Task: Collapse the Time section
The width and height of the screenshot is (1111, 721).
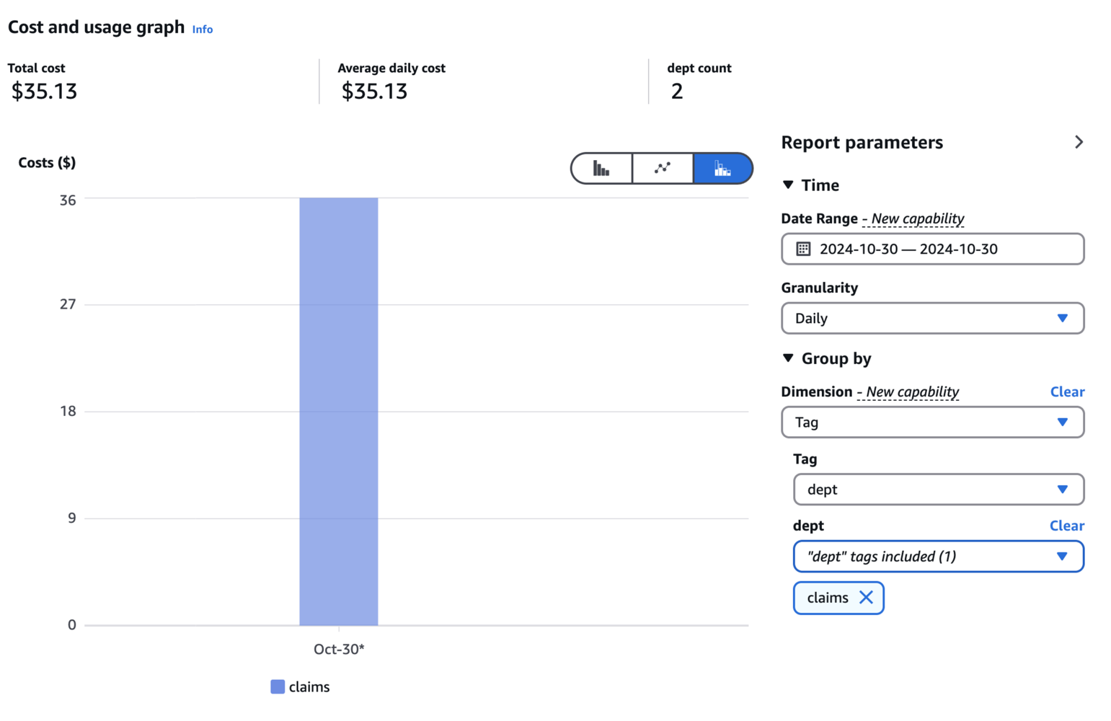Action: (x=788, y=185)
